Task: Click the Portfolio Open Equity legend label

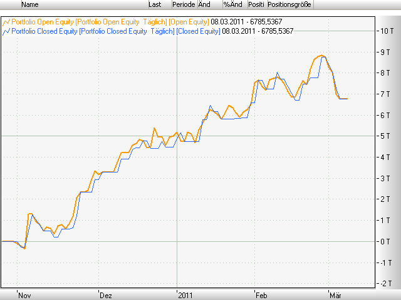Action: [x=110, y=22]
